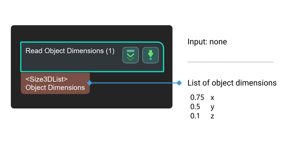Click the <Size3DList> type label

(x=46, y=78)
